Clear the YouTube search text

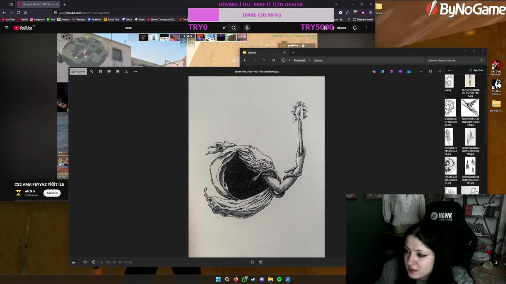[x=224, y=28]
